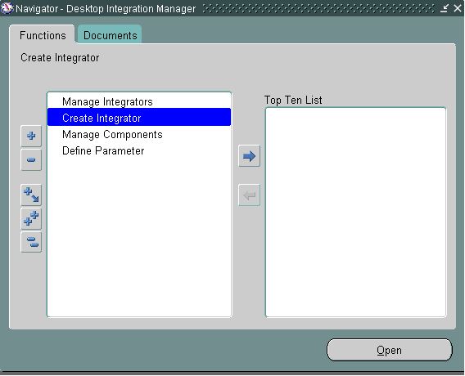This screenshot has height=376, width=465.
Task: Click the Remove from List left arrow button
Action: pyautogui.click(x=249, y=195)
